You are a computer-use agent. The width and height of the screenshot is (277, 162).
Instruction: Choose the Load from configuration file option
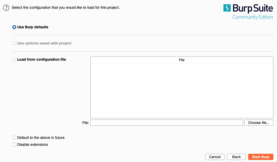pos(14,59)
